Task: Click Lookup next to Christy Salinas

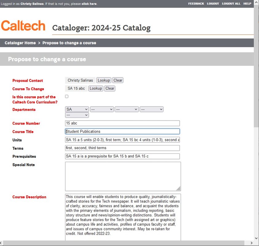Action: [x=104, y=80]
